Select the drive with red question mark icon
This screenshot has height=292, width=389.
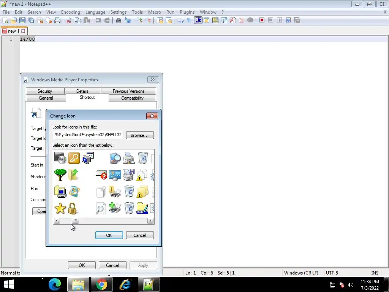coord(101,175)
